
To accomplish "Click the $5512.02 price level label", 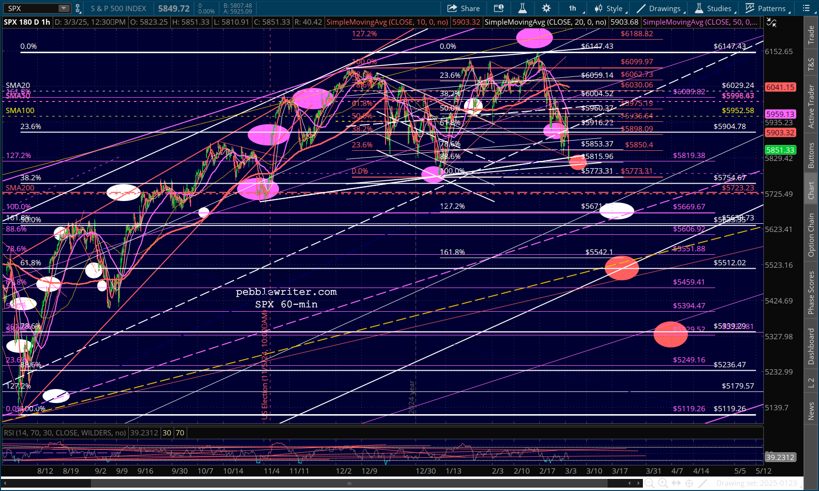I will [730, 263].
